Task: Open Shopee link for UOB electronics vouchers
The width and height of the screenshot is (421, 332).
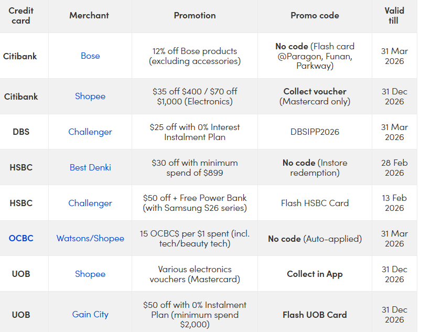Action: pos(90,274)
